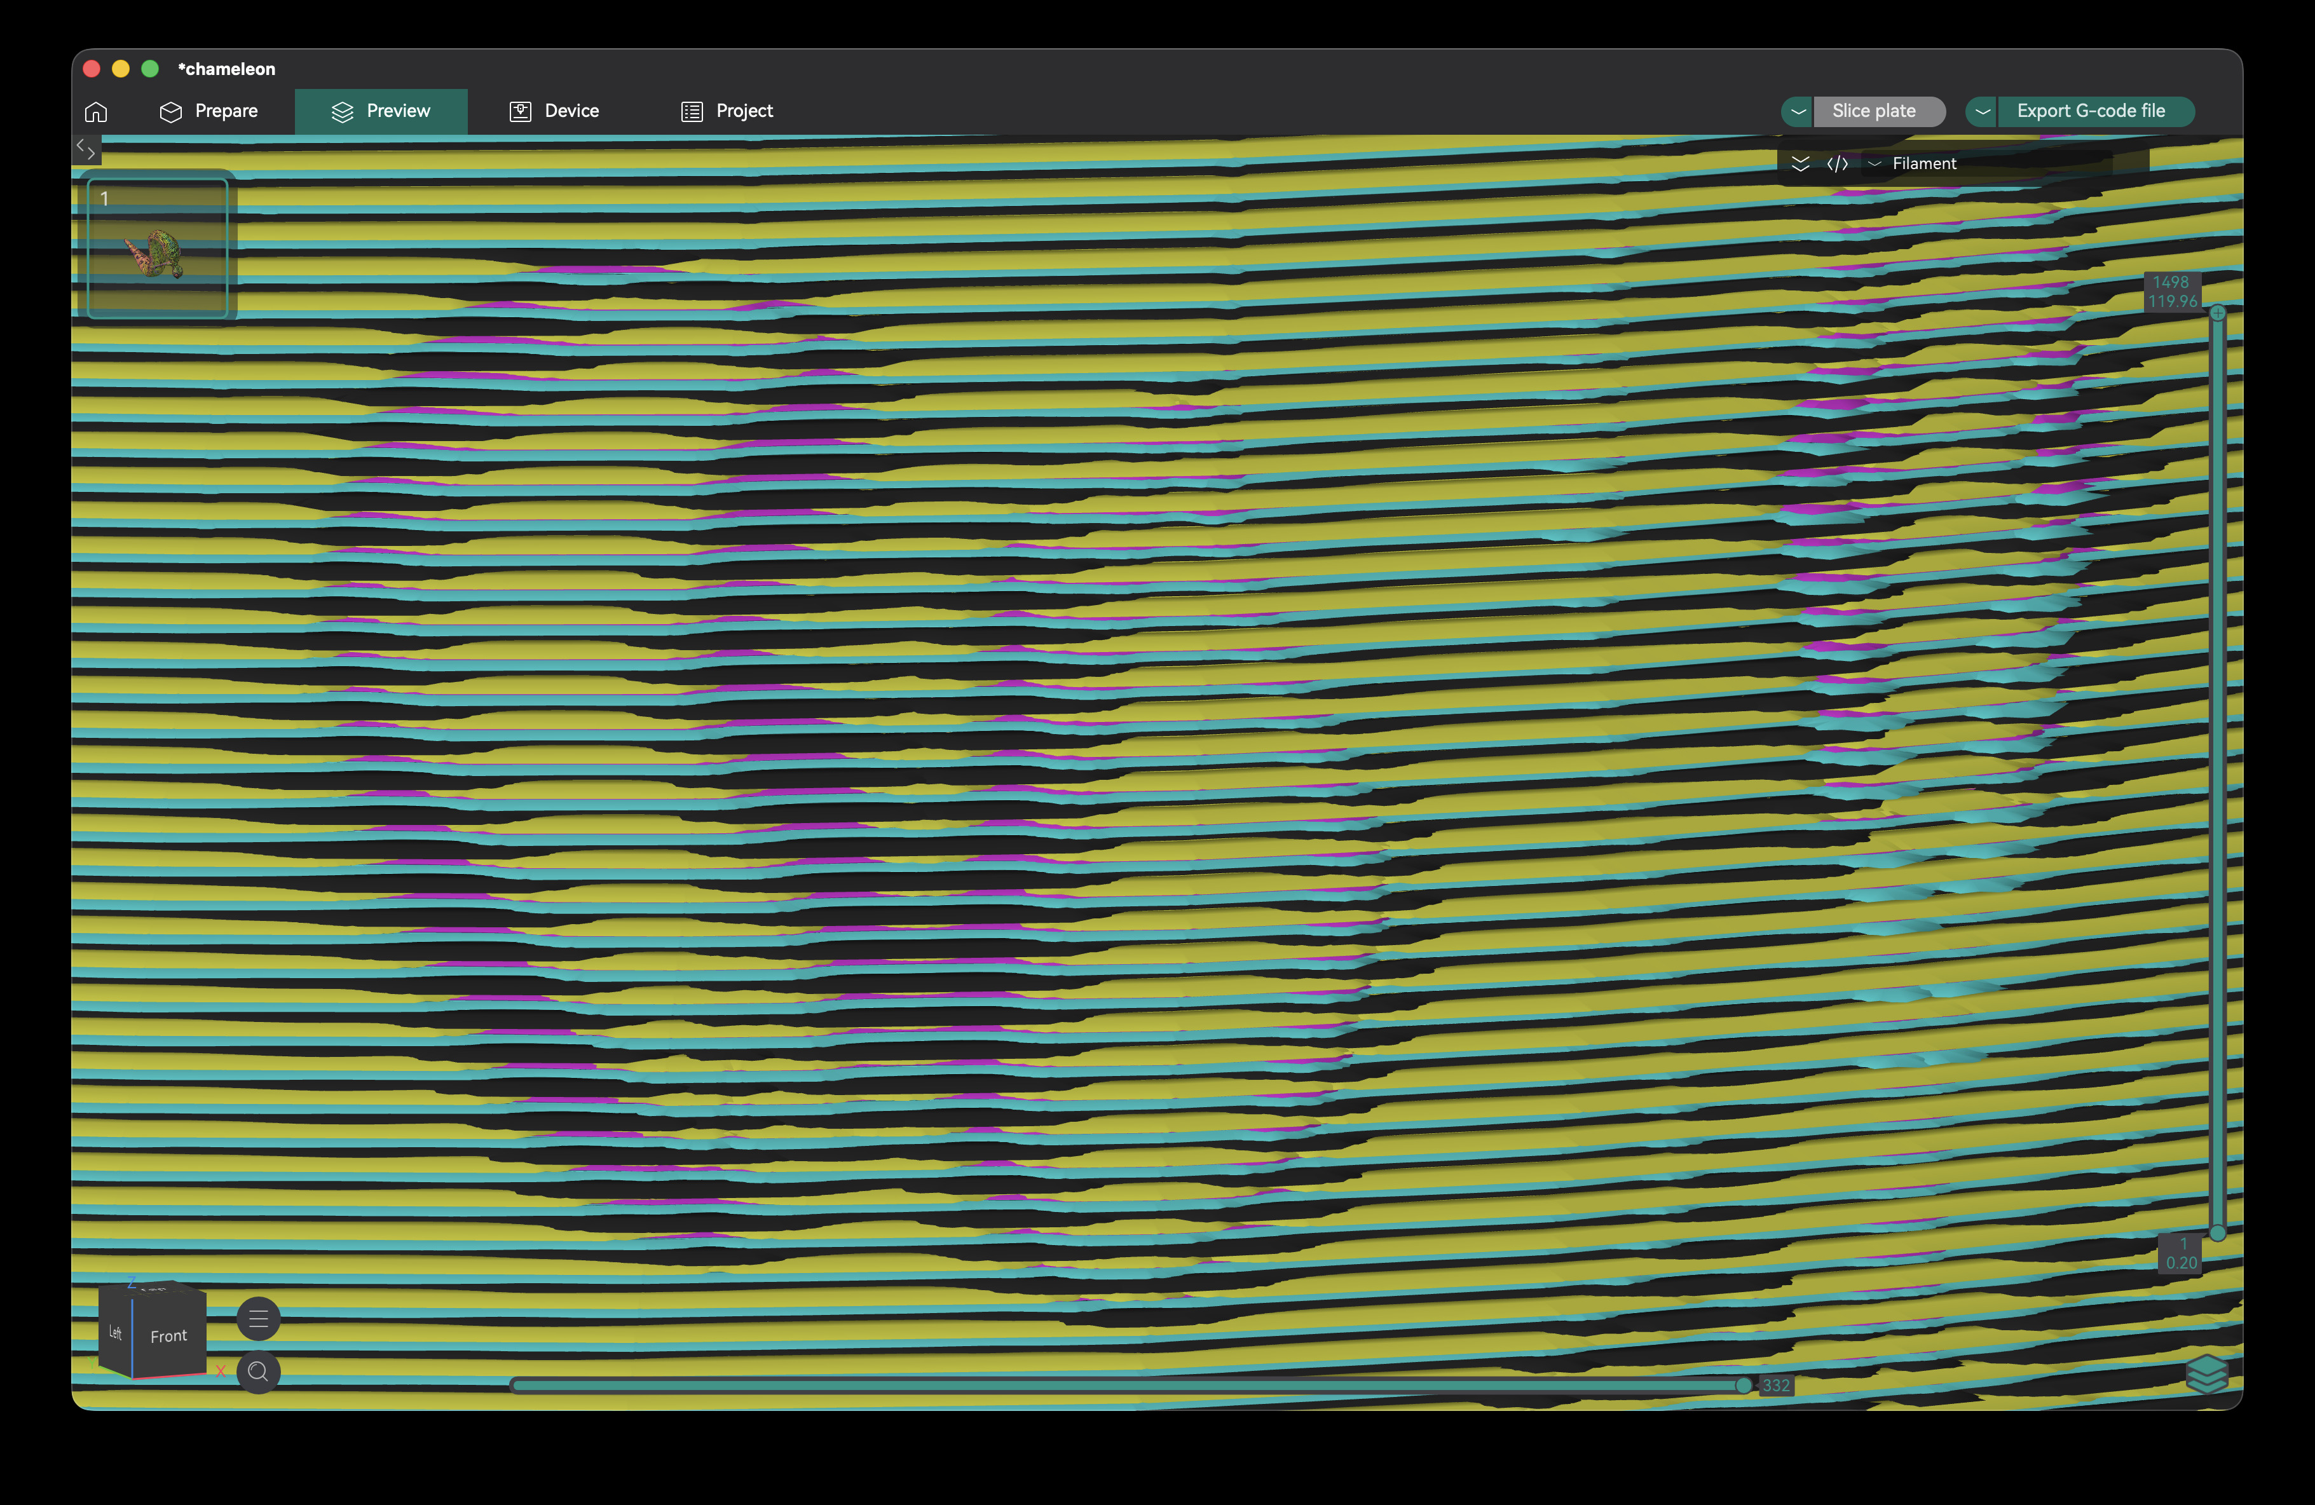Open the Home page icon
2315x1505 pixels.
point(95,112)
